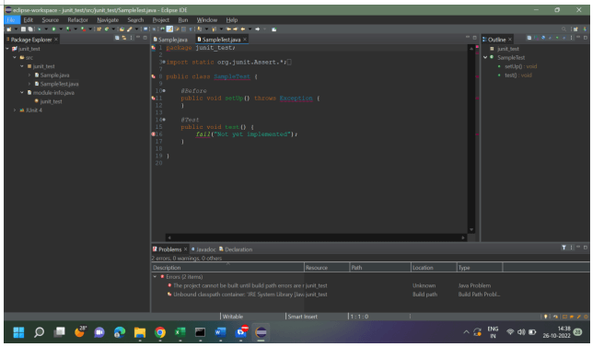Click the New Java Package toolbar icon
Screen dimensions: 604x347
[99, 29]
